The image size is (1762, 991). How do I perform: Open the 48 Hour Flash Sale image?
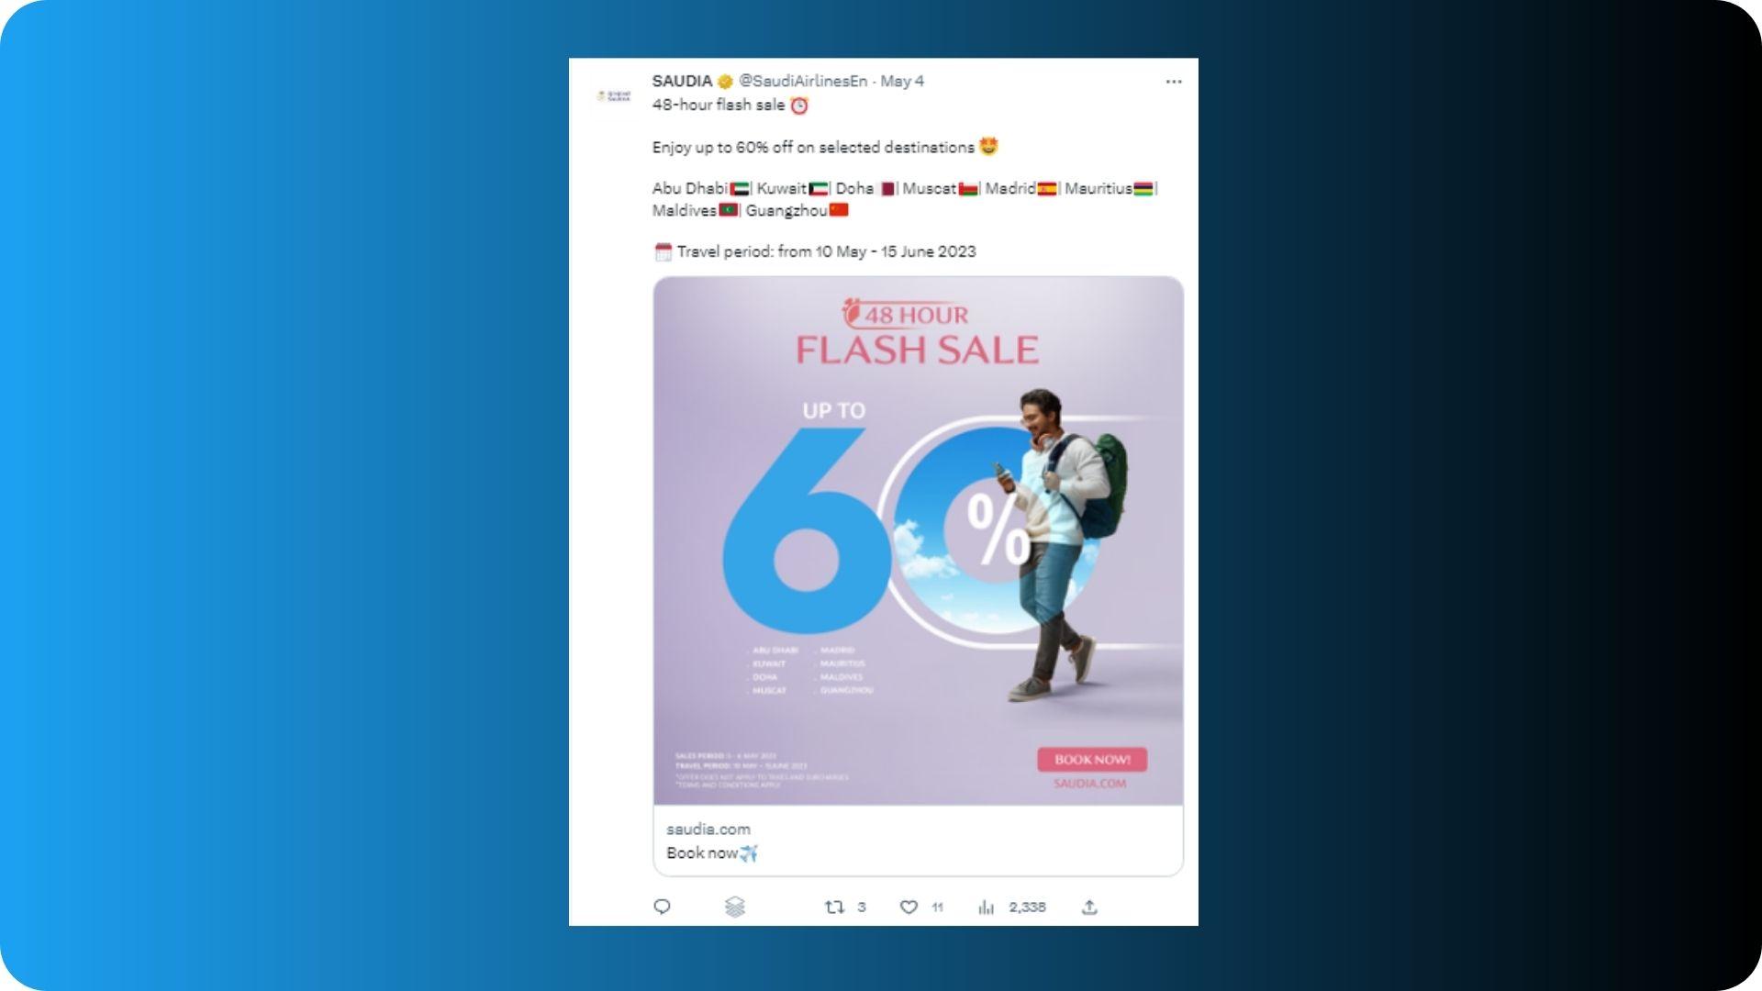[x=918, y=540]
